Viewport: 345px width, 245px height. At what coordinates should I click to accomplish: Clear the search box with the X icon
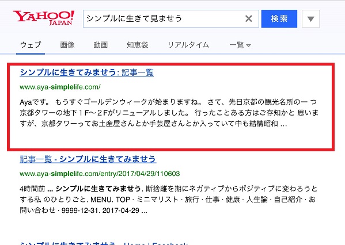click(x=248, y=18)
